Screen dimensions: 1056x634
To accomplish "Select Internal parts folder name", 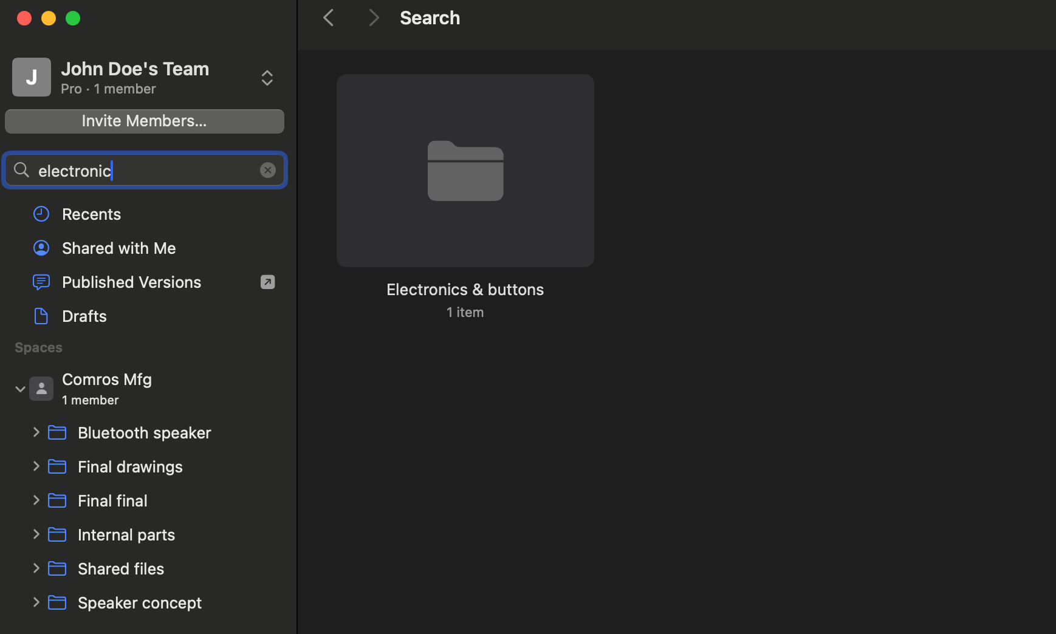I will pyautogui.click(x=126, y=534).
